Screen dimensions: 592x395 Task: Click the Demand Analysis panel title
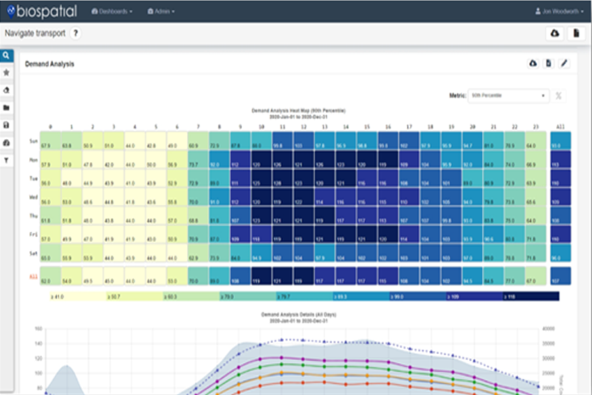(49, 64)
